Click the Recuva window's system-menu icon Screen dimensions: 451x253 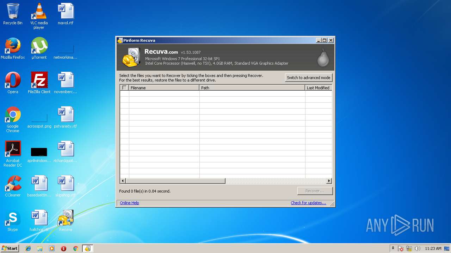(120, 40)
